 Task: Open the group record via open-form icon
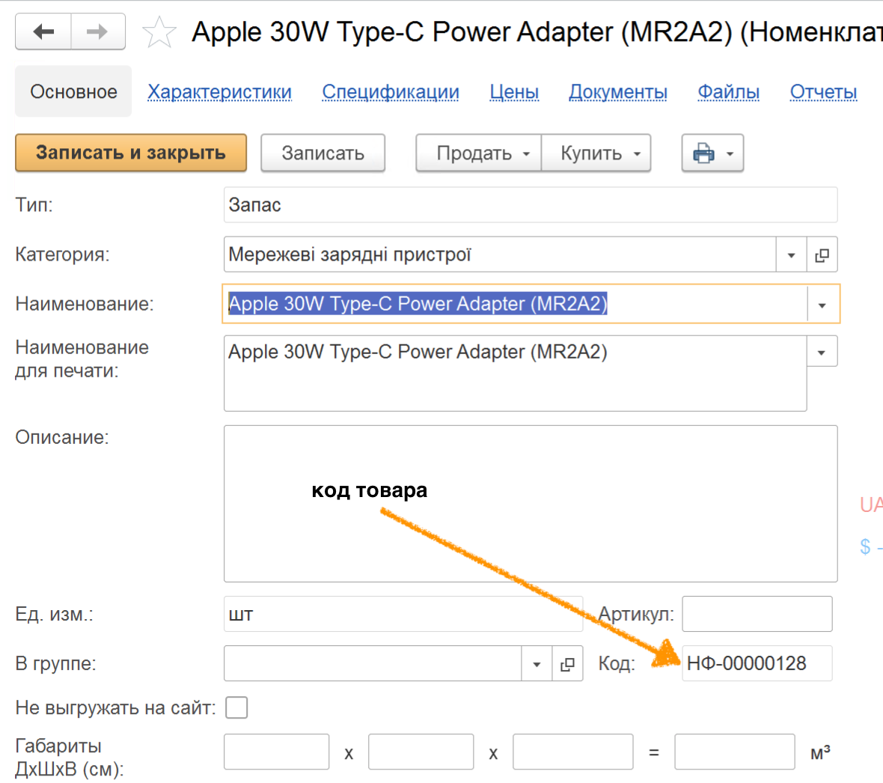coord(567,664)
